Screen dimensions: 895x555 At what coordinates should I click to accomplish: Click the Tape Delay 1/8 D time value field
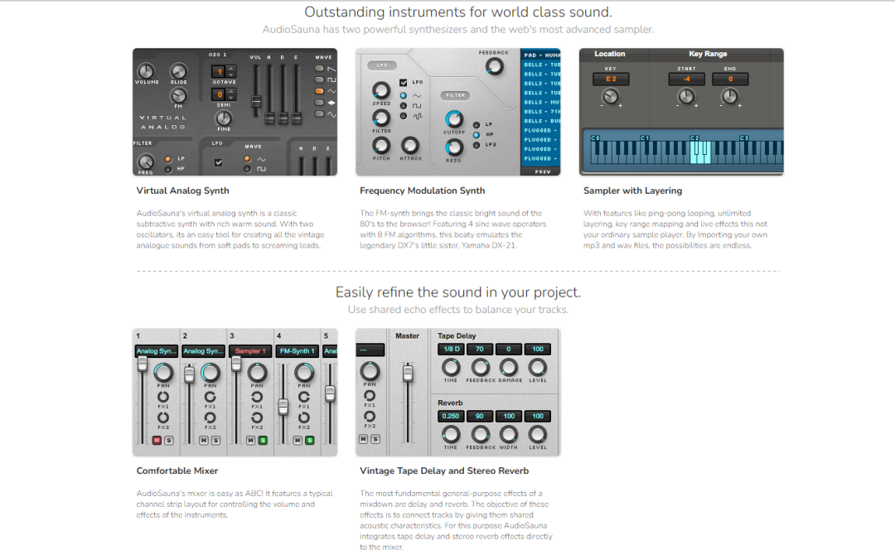(x=451, y=349)
